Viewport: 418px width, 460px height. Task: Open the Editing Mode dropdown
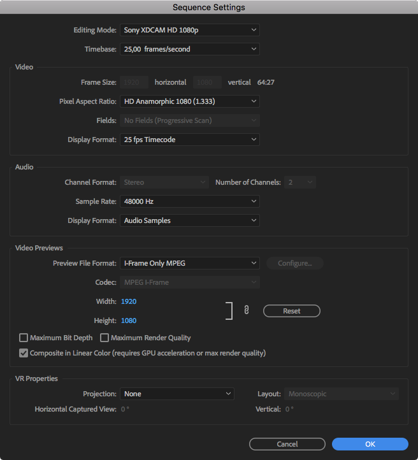pos(190,30)
